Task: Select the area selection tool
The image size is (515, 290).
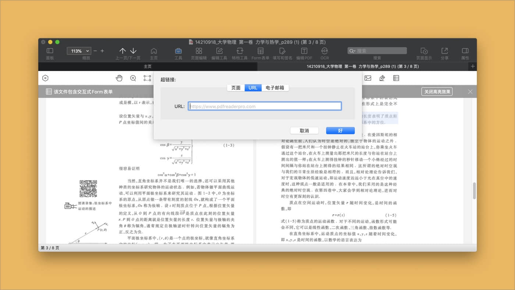Action: tap(147, 78)
